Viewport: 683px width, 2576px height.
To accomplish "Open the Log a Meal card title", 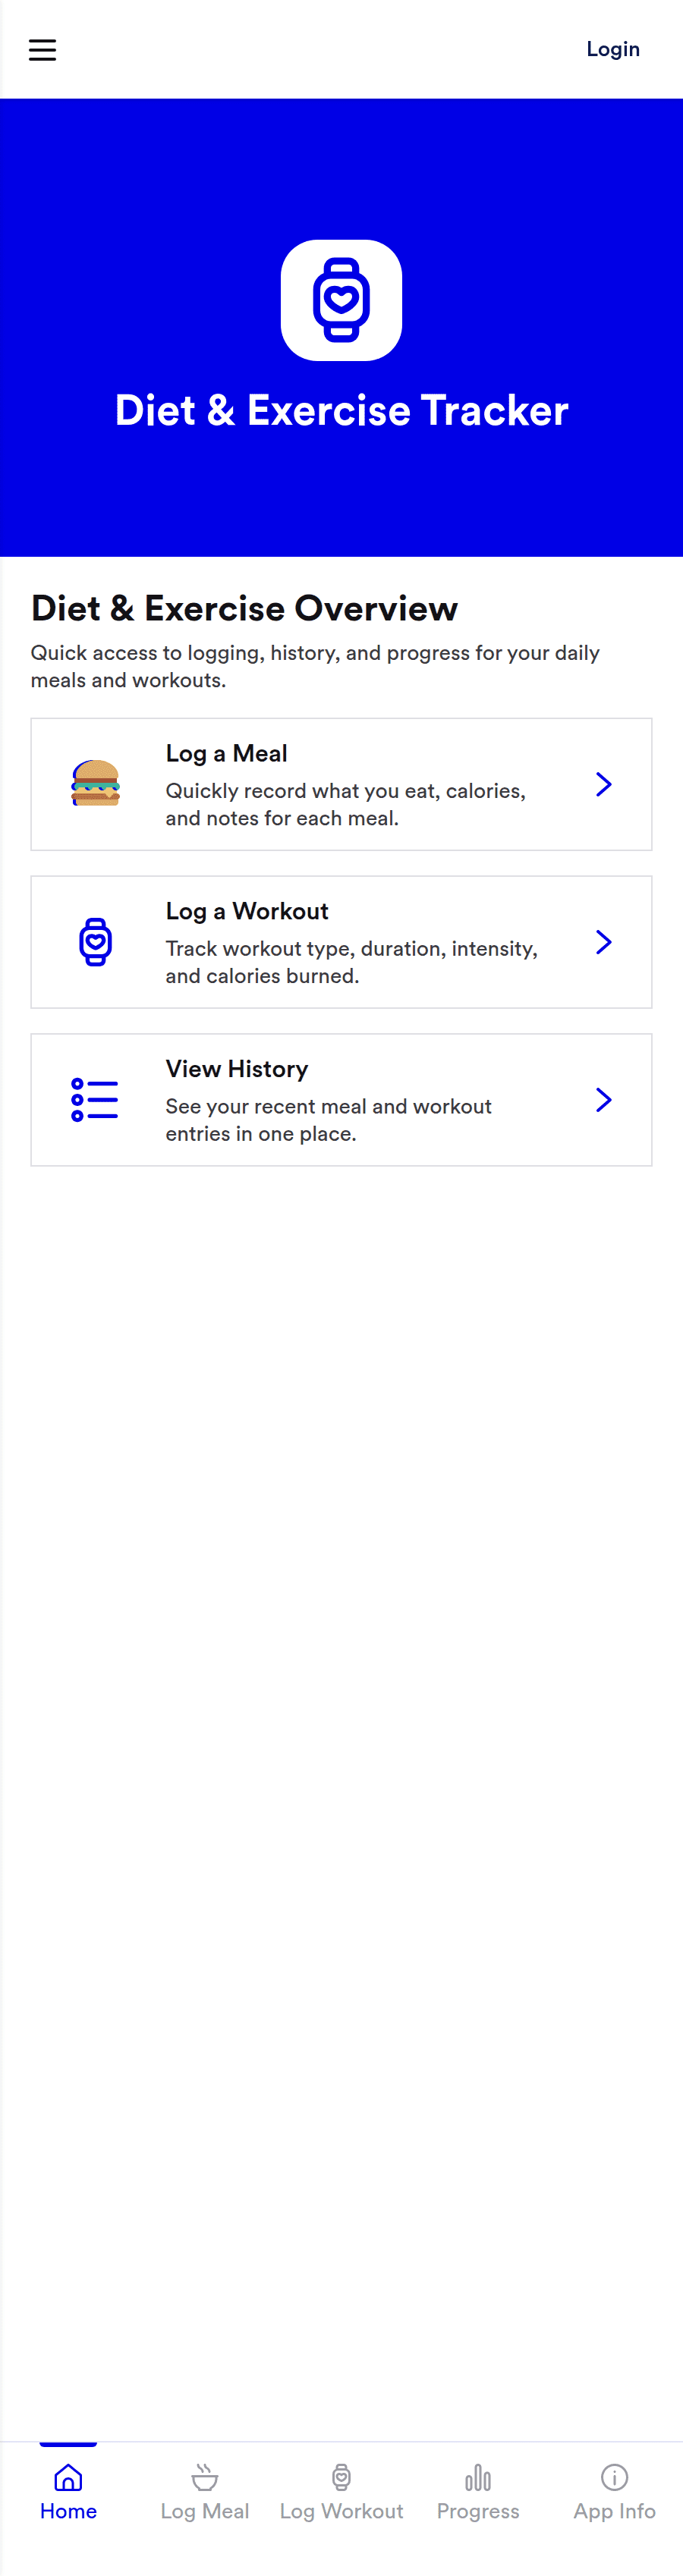I will [226, 753].
